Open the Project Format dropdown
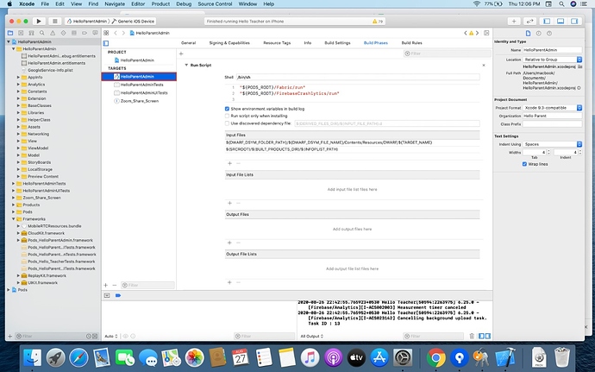Image resolution: width=595 pixels, height=372 pixels. coord(552,108)
